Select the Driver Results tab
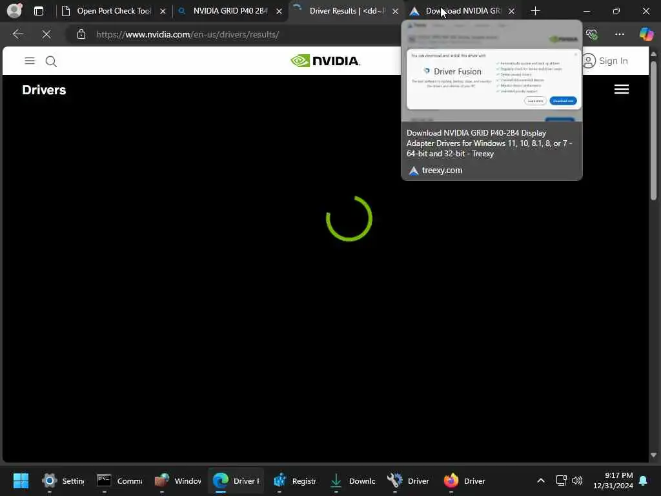Screen dimensions: 661x496 coord(347,11)
